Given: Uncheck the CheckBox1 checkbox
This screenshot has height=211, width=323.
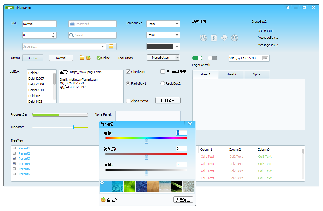Looking at the screenshot, I should (x=128, y=72).
